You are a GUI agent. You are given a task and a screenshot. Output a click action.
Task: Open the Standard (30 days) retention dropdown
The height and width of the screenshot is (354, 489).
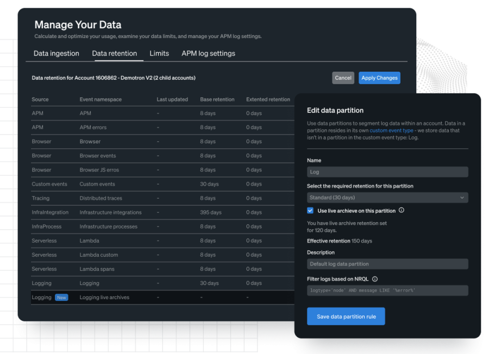pyautogui.click(x=387, y=198)
